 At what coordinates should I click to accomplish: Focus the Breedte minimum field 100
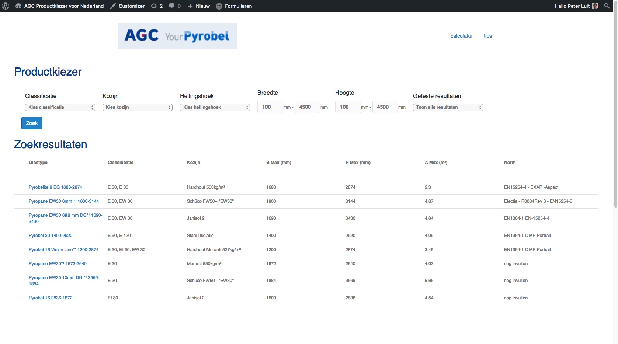click(x=270, y=107)
